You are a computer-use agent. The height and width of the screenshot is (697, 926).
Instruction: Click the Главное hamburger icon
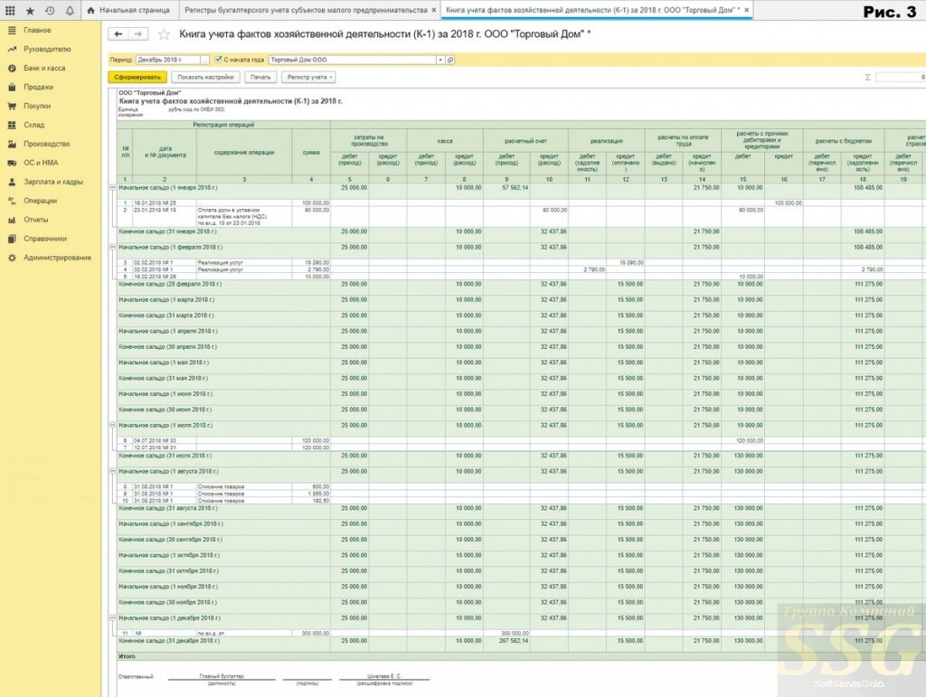(x=12, y=30)
